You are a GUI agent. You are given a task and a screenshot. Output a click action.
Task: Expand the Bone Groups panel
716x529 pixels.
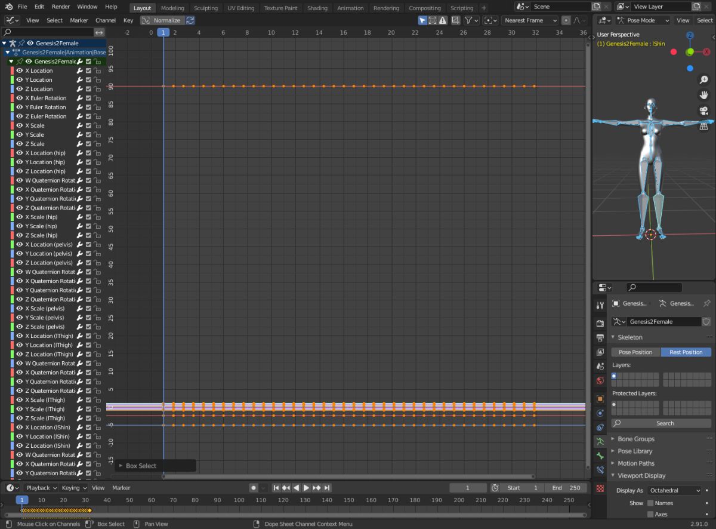613,439
